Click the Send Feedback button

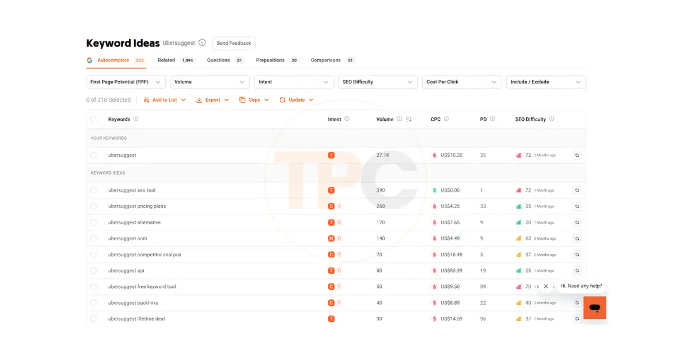pyautogui.click(x=234, y=43)
